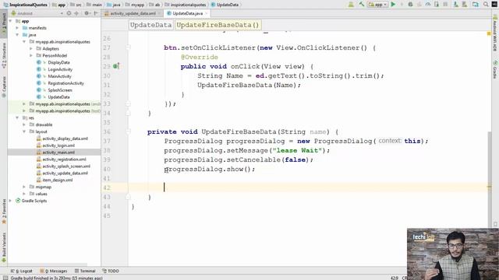Collapse the res folder
The image size is (499, 280).
(x=17, y=117)
